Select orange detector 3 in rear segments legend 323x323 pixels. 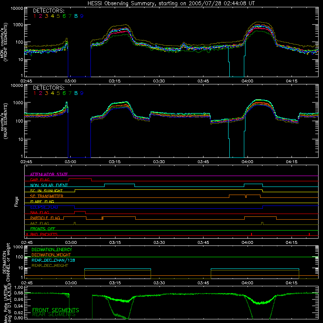pyautogui.click(x=46, y=93)
